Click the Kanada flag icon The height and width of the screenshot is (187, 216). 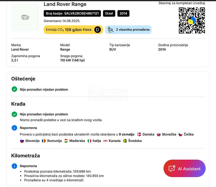click(x=106, y=141)
